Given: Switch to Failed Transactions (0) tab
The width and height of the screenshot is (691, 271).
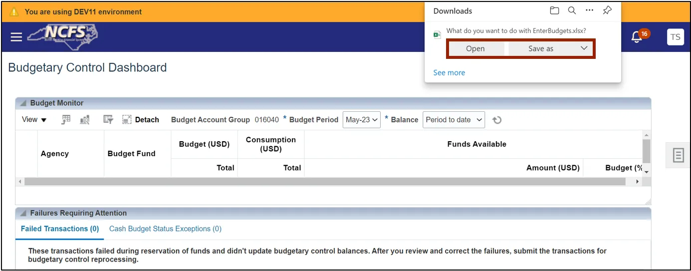Looking at the screenshot, I should coord(60,229).
